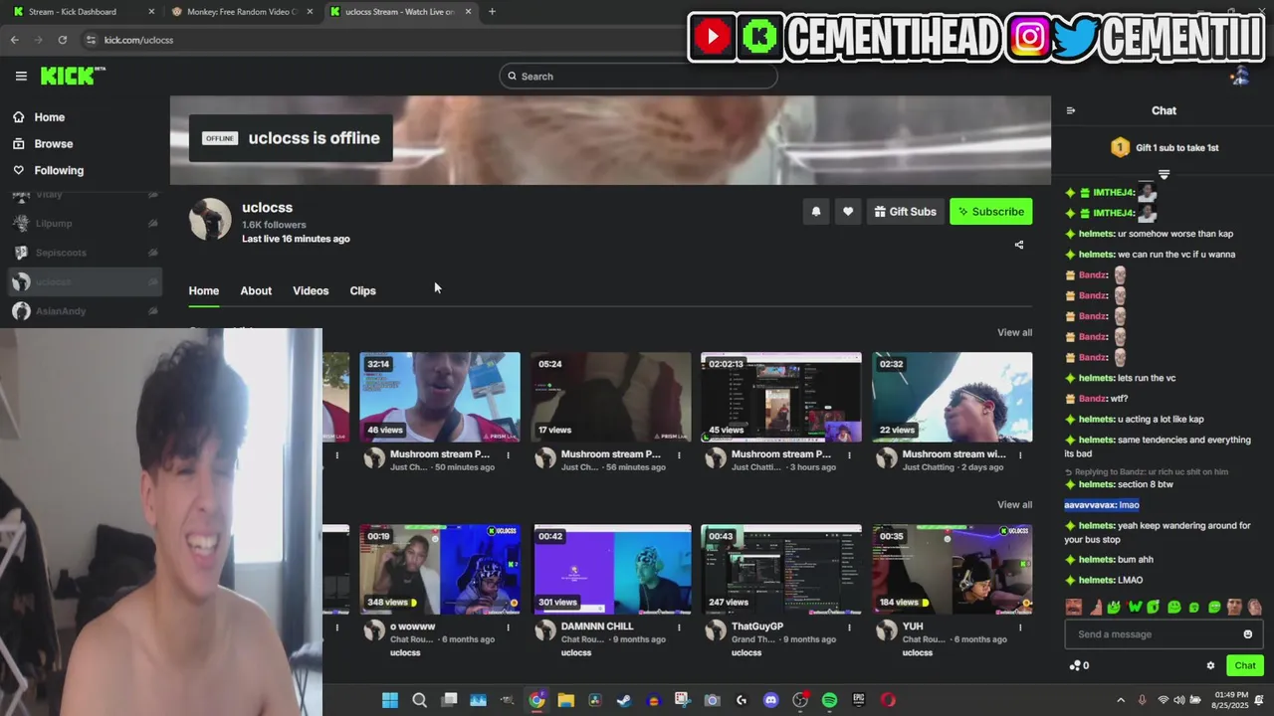
Task: Open a new browser tab
Action: 492,12
